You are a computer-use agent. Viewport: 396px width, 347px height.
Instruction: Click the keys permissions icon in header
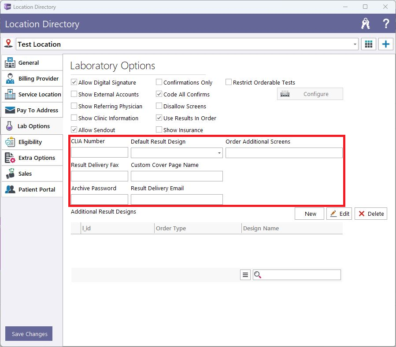click(366, 24)
